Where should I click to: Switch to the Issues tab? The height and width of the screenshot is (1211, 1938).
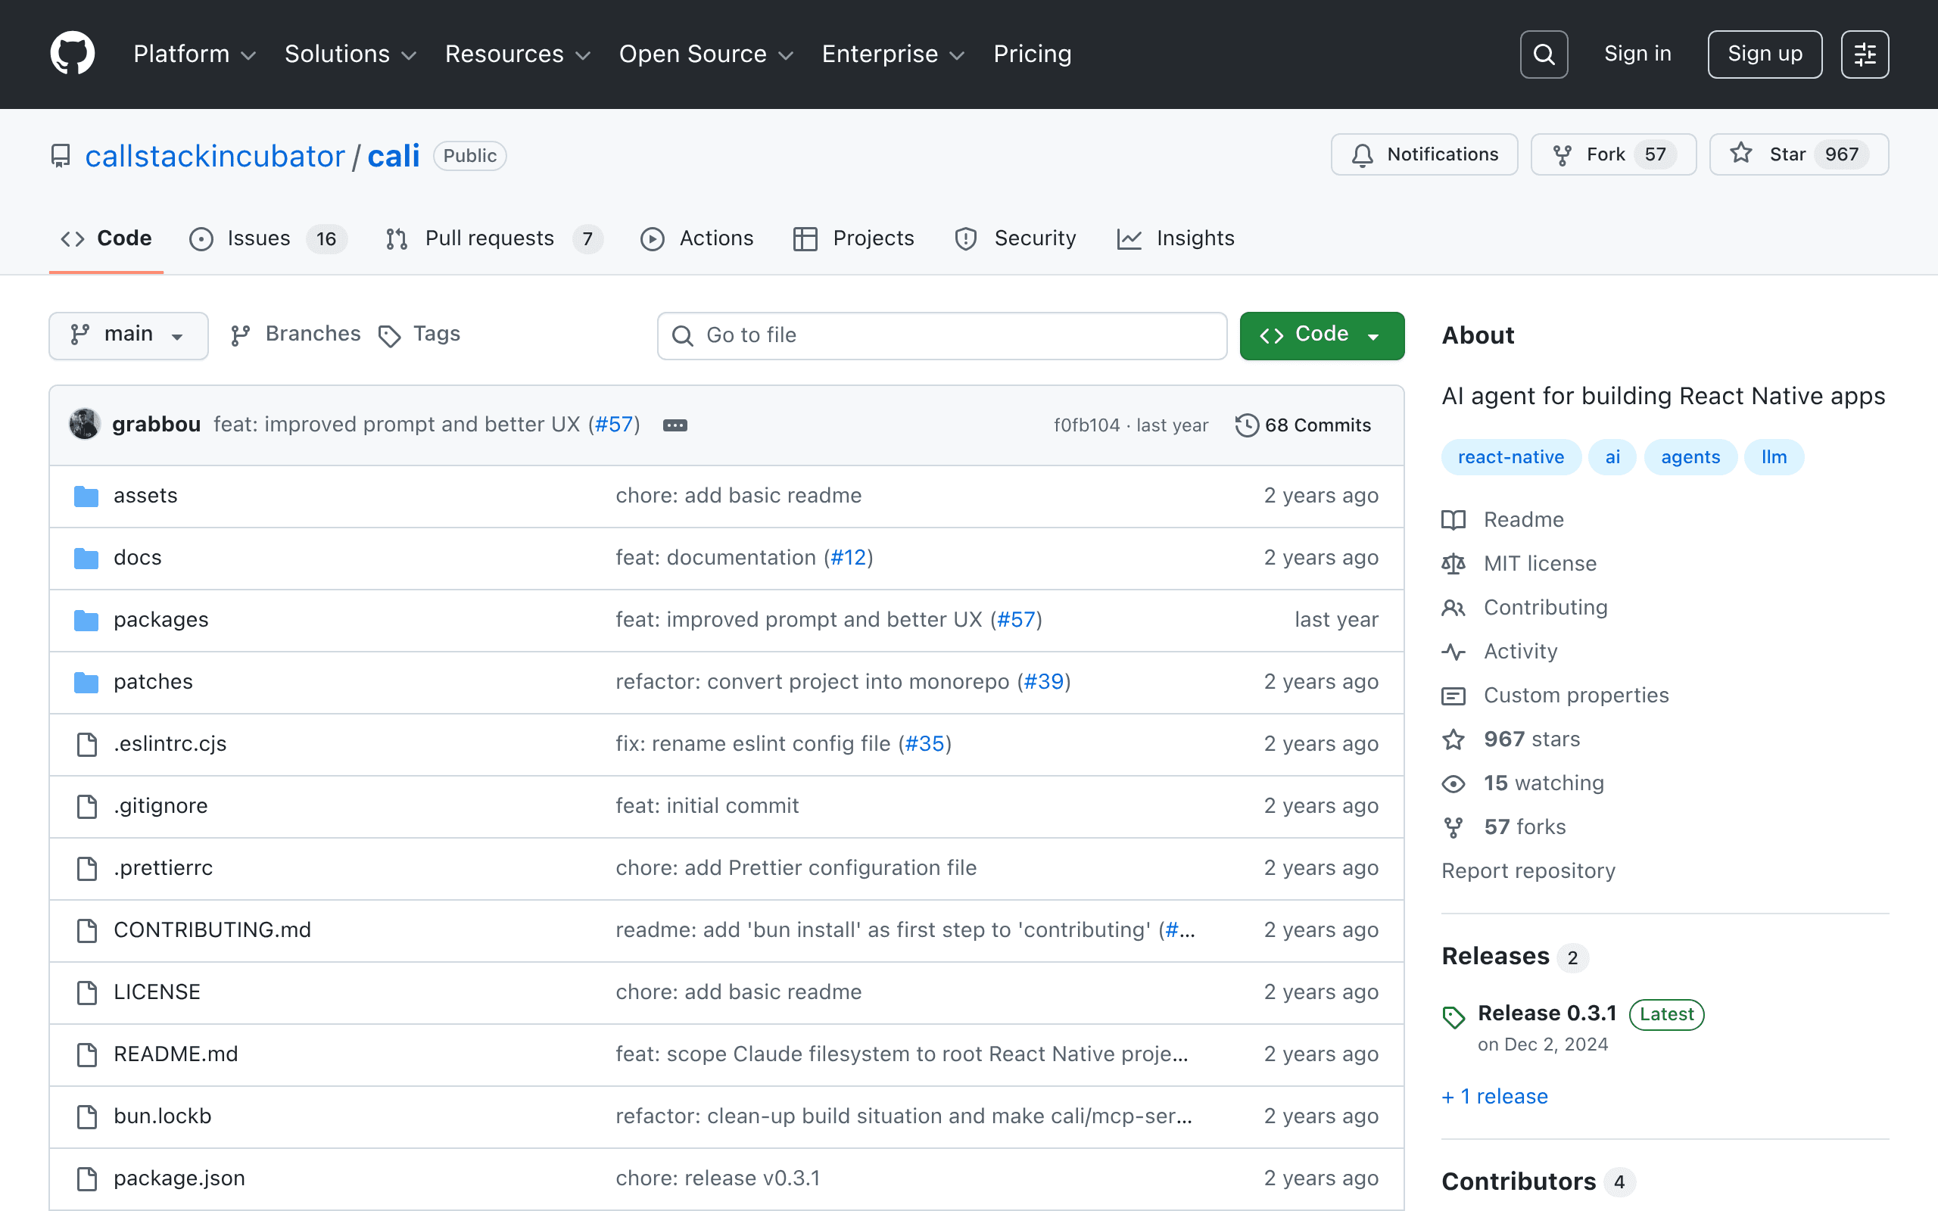267,238
